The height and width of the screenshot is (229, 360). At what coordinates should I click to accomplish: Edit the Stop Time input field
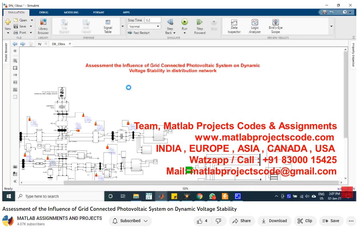click(153, 20)
